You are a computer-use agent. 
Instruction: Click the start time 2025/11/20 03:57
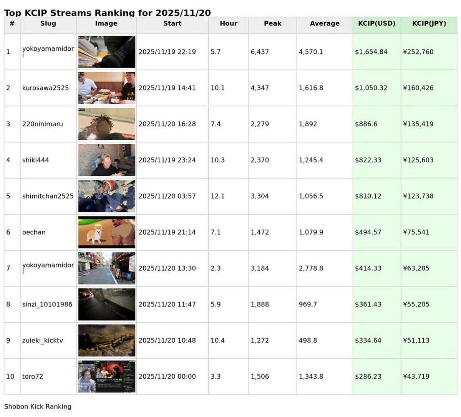tap(167, 196)
